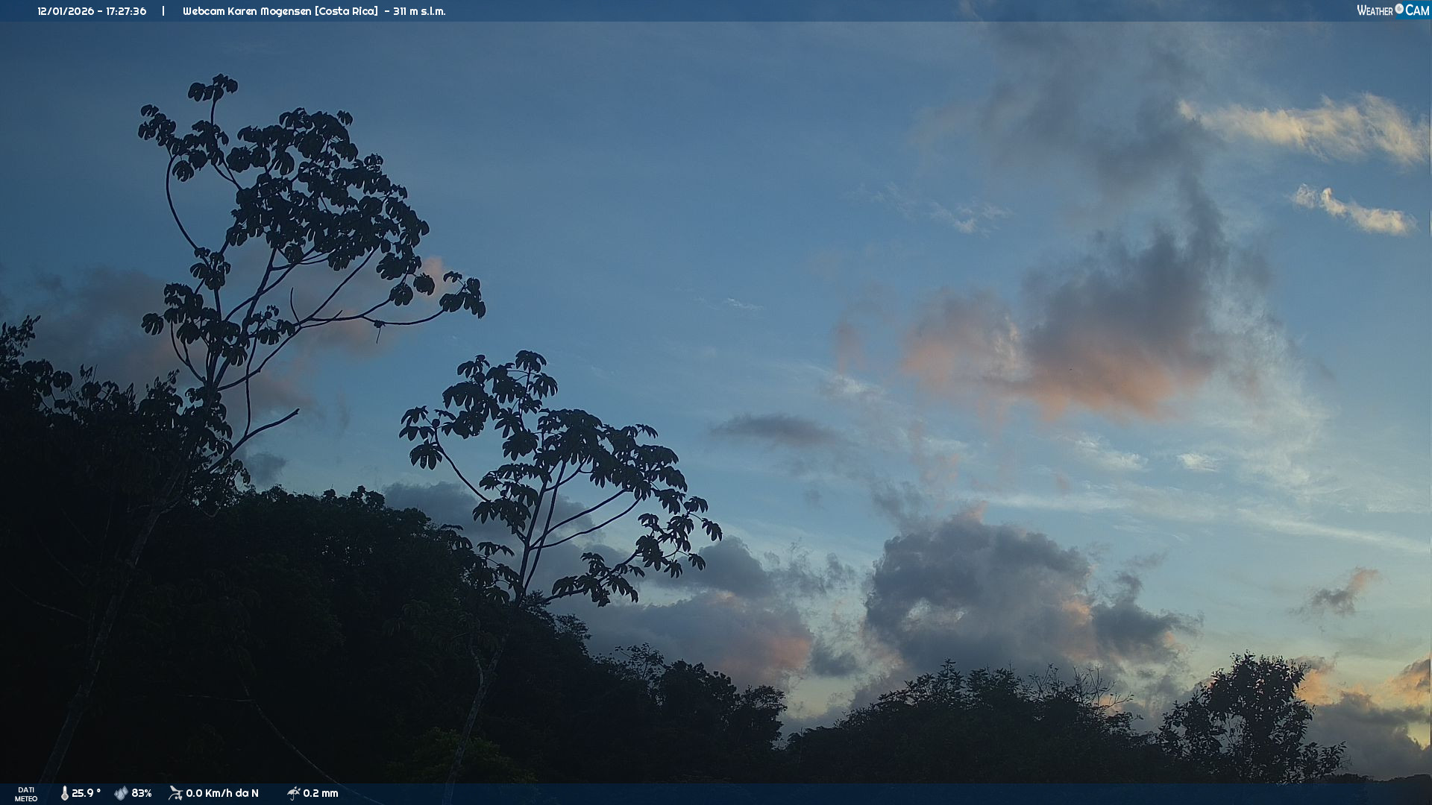Select the 83% humidity value
Image resolution: width=1432 pixels, height=805 pixels.
point(142,793)
